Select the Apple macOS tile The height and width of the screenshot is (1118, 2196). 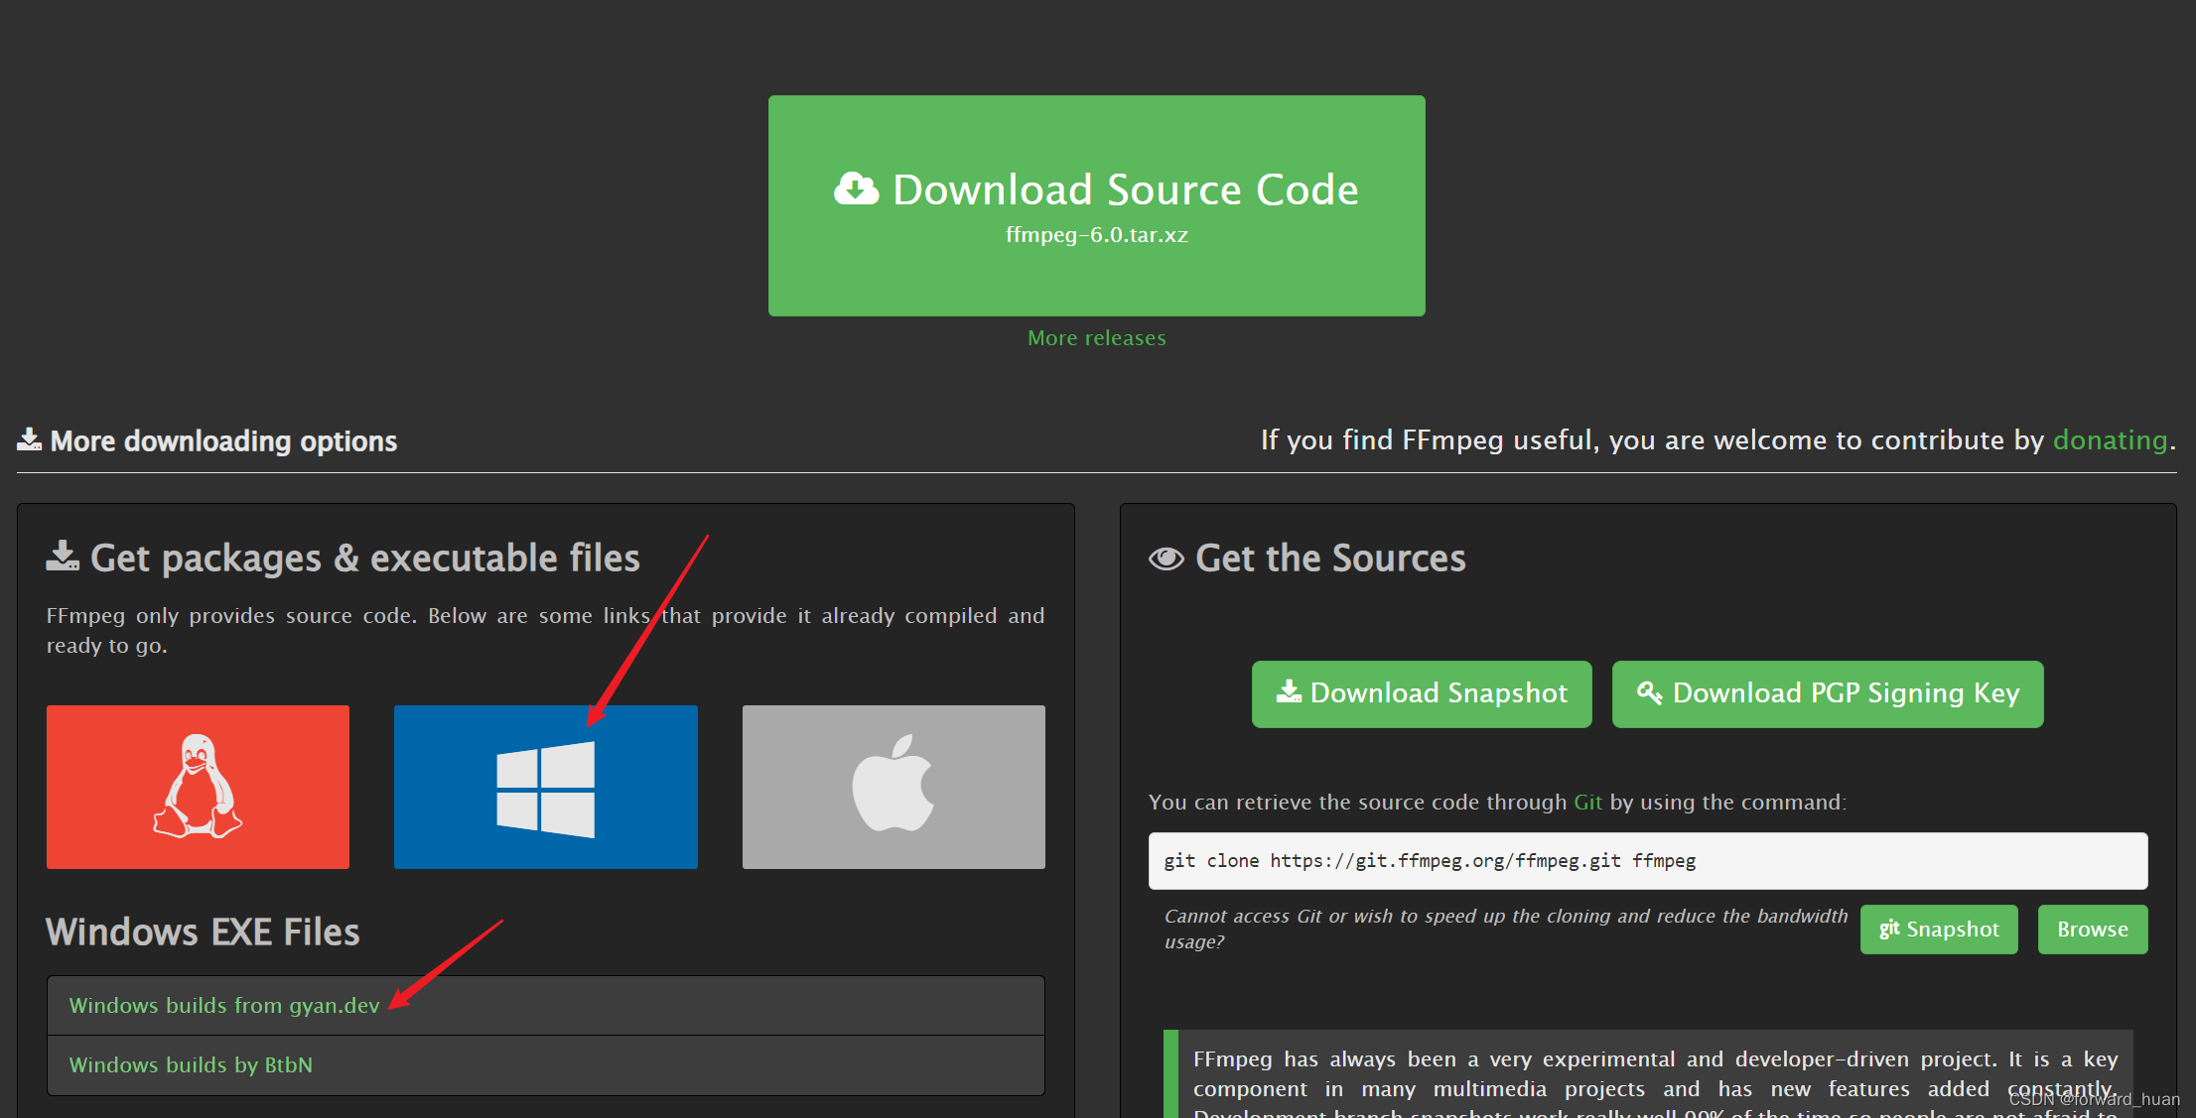coord(893,787)
